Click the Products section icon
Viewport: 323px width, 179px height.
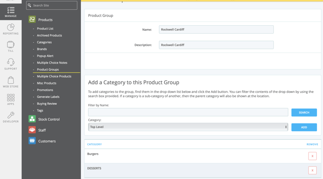(32, 20)
